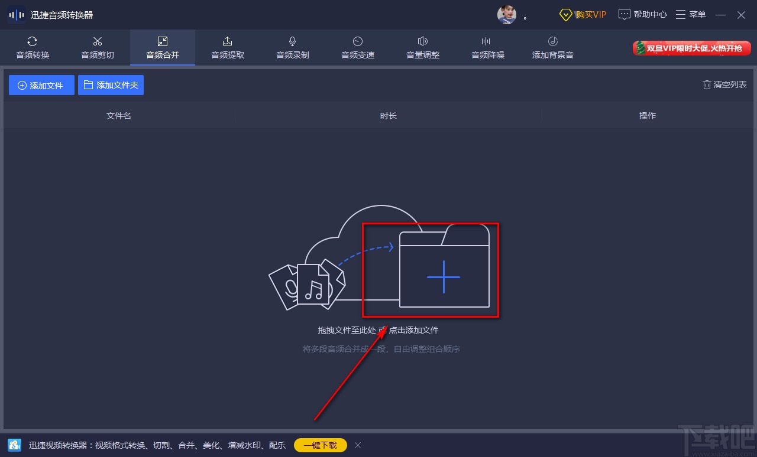Select the 音频降噪 noise reduction tool

pyautogui.click(x=487, y=48)
